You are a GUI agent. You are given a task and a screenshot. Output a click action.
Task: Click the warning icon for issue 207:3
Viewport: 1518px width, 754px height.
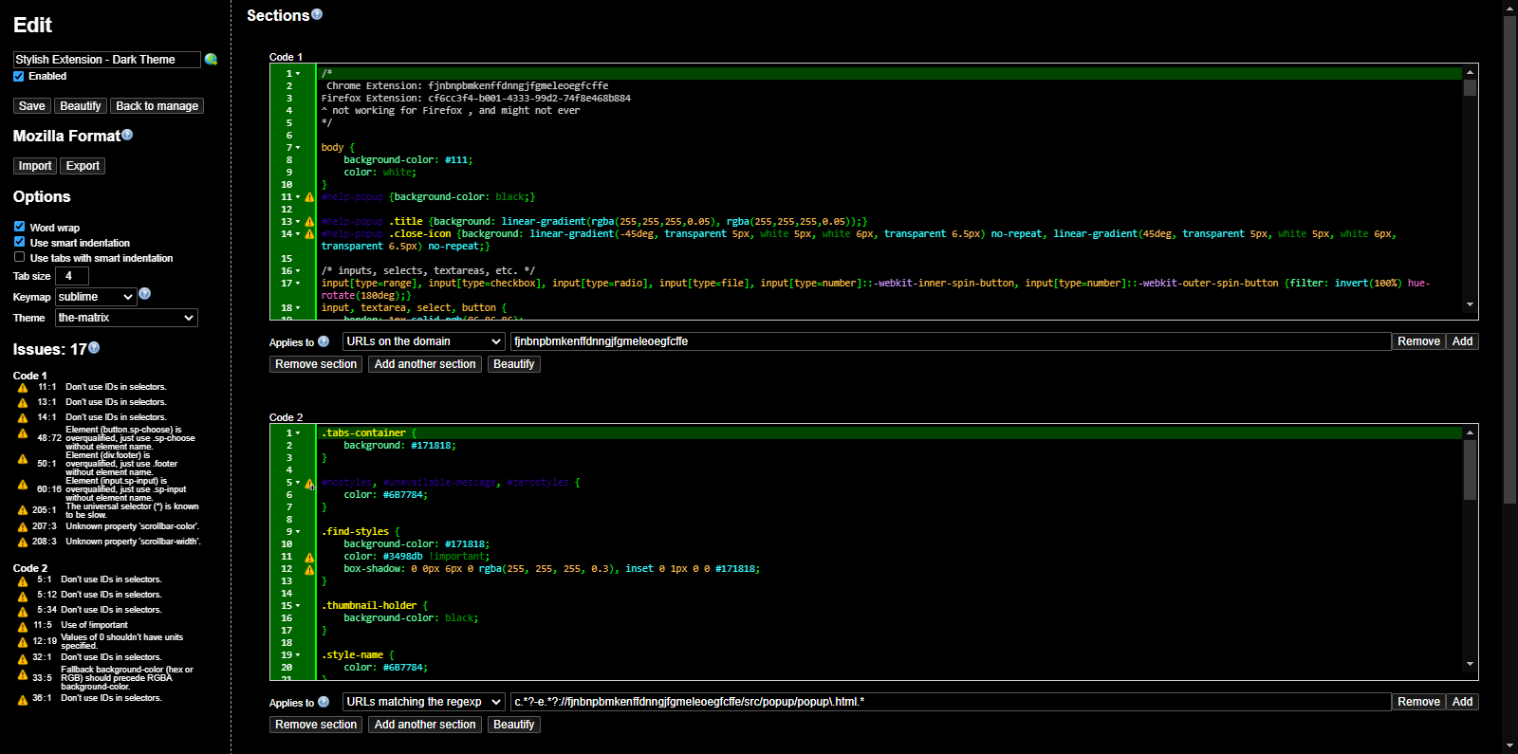[x=23, y=527]
